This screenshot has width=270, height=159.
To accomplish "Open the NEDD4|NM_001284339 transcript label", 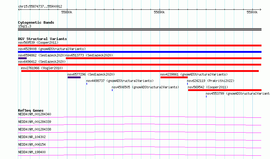I will click(35, 122).
